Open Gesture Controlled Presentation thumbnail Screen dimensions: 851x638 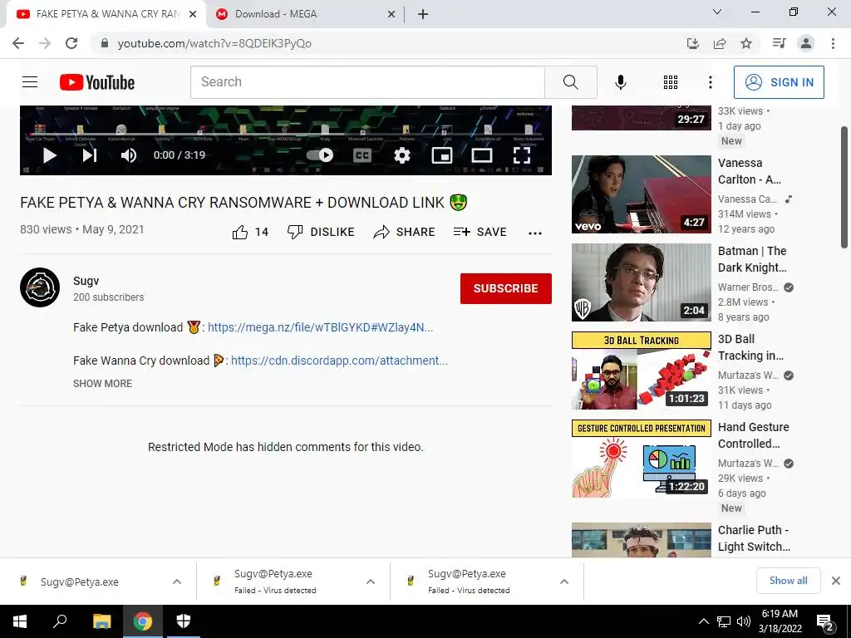coord(641,459)
